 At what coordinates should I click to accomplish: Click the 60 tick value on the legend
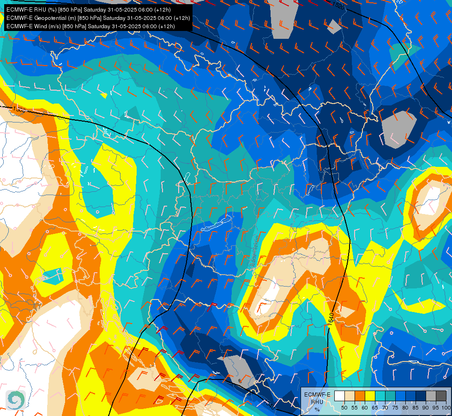[365, 408]
